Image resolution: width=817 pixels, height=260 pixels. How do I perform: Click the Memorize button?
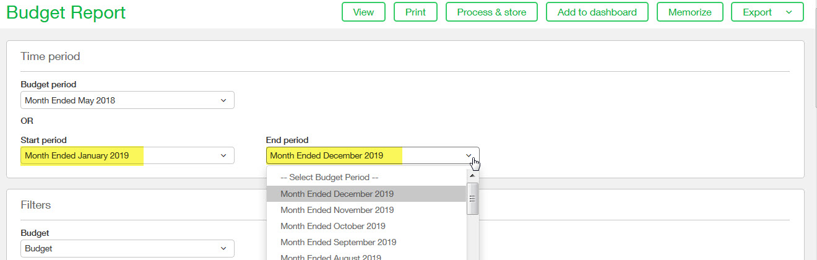pyautogui.click(x=689, y=12)
